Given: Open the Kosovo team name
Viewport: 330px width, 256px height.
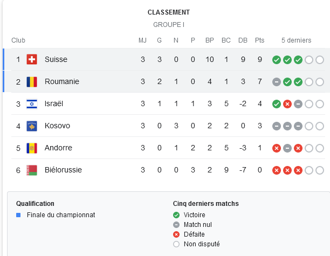Looking at the screenshot, I should pyautogui.click(x=57, y=126).
